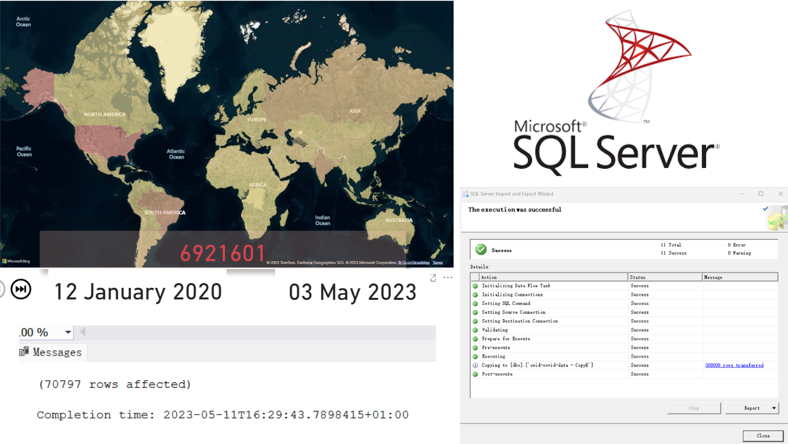Click the Terms link on the map
Screen dimensions: 788x444
(437, 263)
